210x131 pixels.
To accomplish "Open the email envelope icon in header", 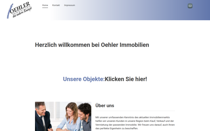I will click(x=190, y=6).
